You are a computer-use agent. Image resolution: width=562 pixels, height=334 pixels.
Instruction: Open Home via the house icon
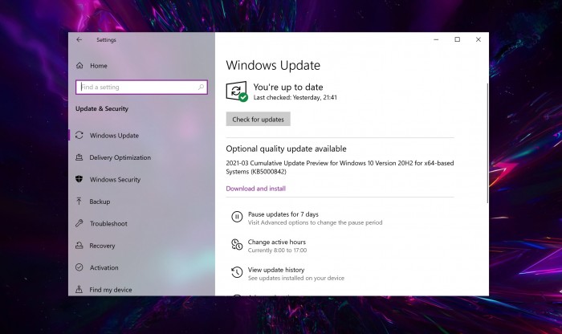[79, 66]
